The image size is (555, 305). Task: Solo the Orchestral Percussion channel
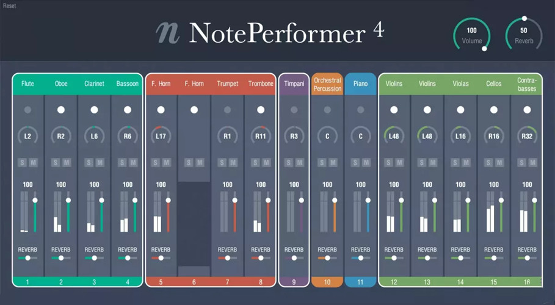pos(322,162)
